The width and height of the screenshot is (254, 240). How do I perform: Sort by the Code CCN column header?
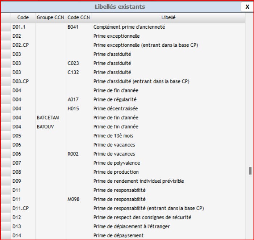coord(79,17)
